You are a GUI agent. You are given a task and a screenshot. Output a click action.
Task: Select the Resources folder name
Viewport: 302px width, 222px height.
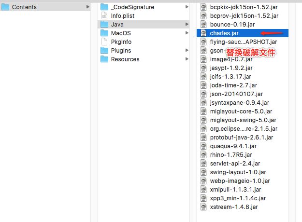point(125,59)
